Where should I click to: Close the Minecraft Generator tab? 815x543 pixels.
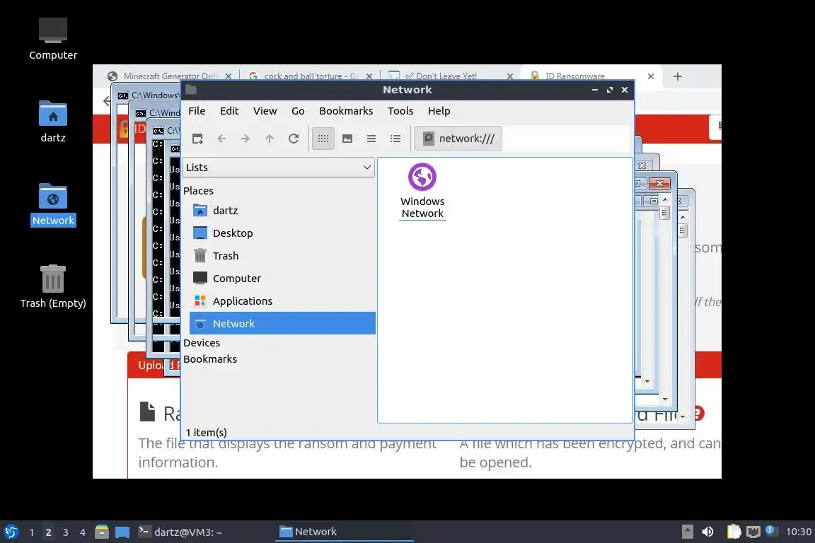229,76
